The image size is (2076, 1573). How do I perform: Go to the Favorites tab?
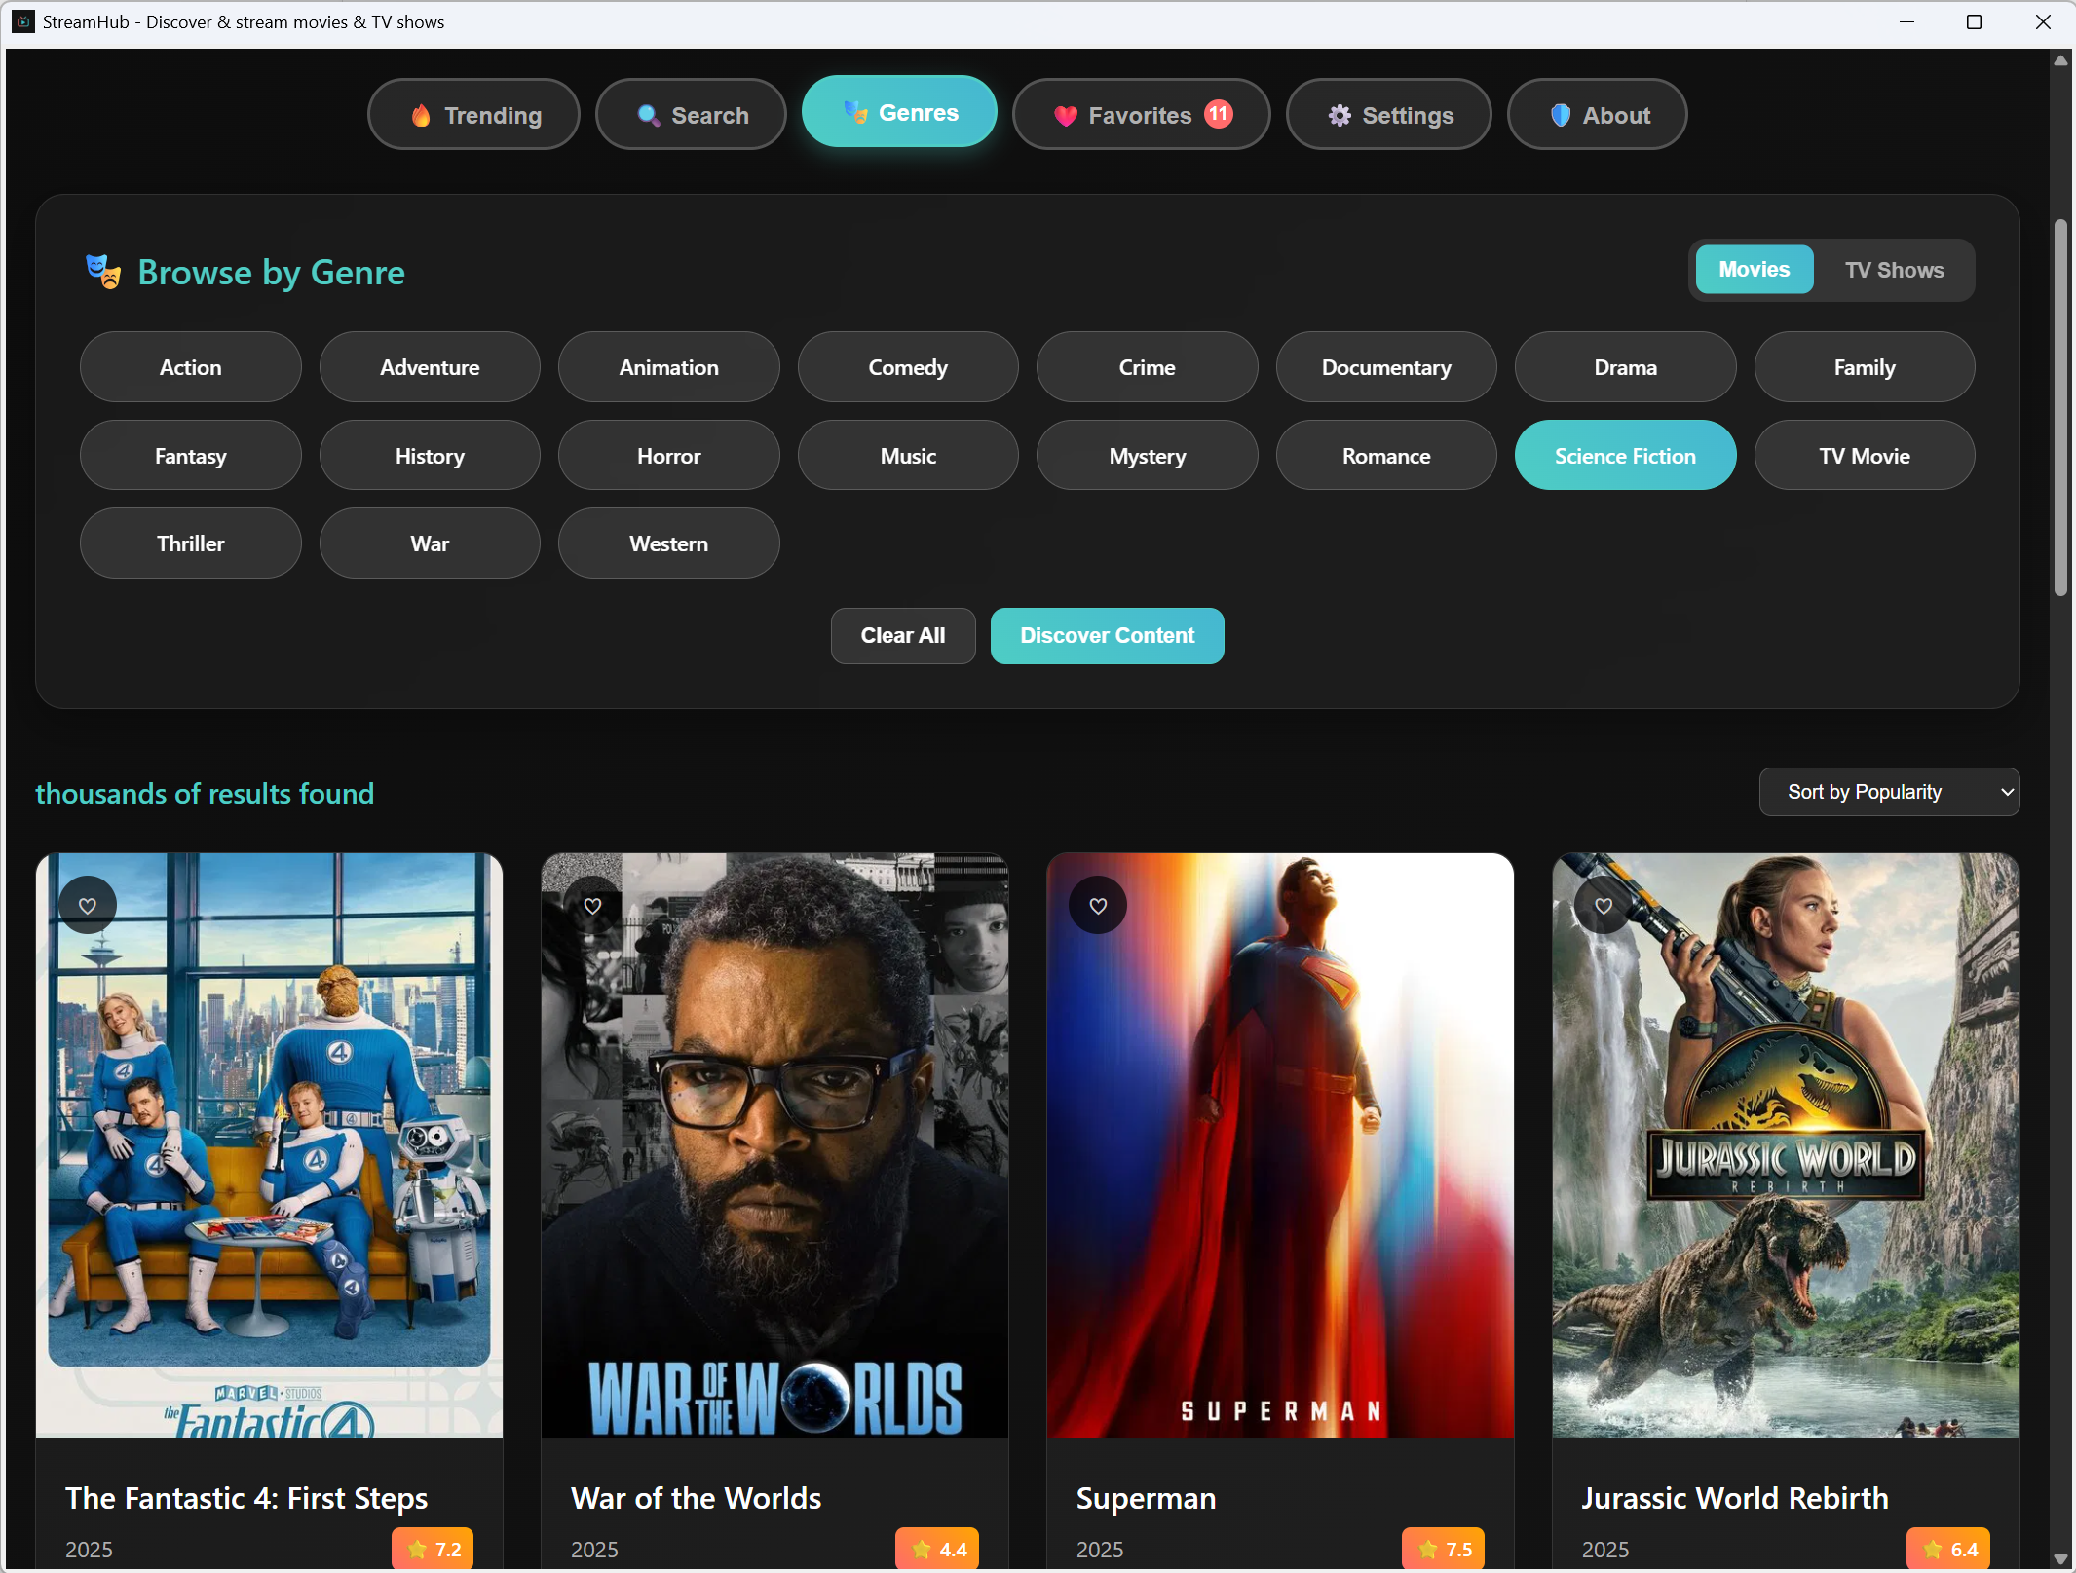click(1142, 115)
